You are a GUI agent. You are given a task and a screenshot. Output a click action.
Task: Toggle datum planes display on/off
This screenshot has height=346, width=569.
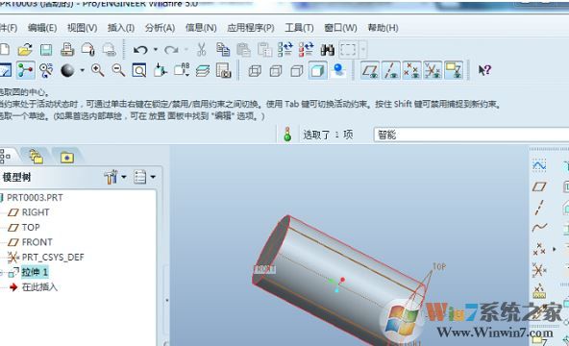coord(370,70)
